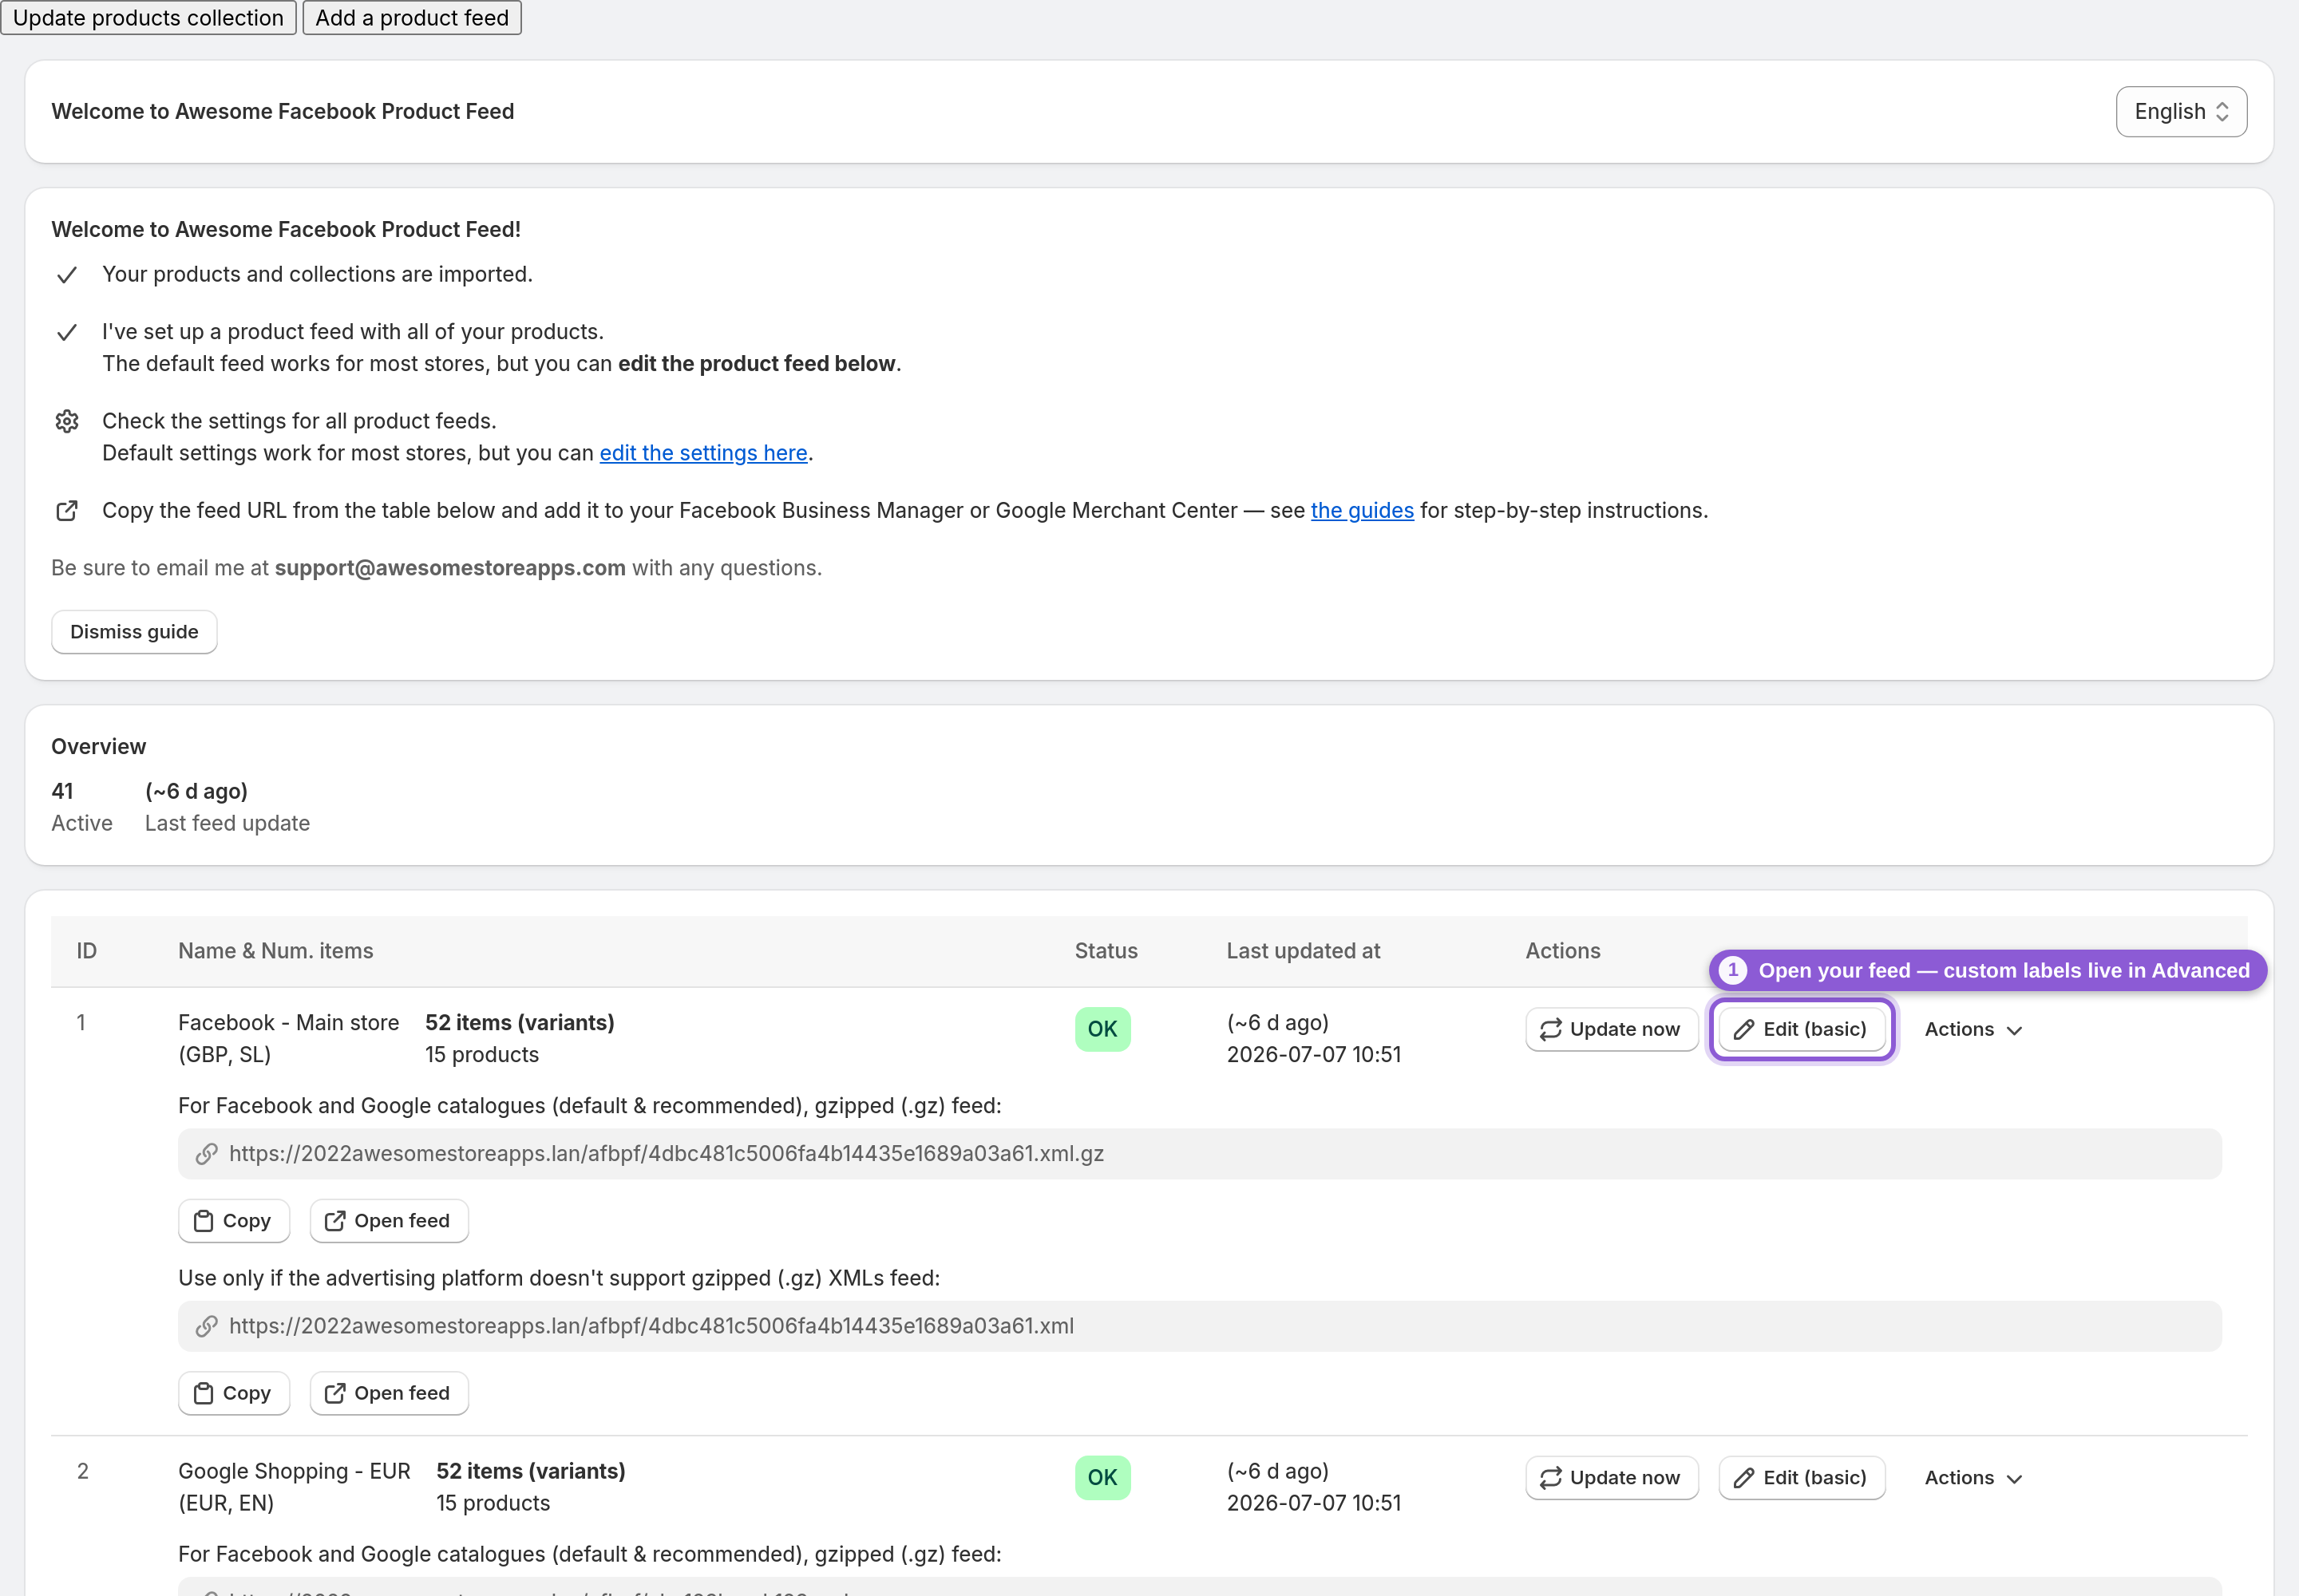Click the Google Shopping - EUR feed name
This screenshot has height=1596, width=2299.
(x=294, y=1487)
